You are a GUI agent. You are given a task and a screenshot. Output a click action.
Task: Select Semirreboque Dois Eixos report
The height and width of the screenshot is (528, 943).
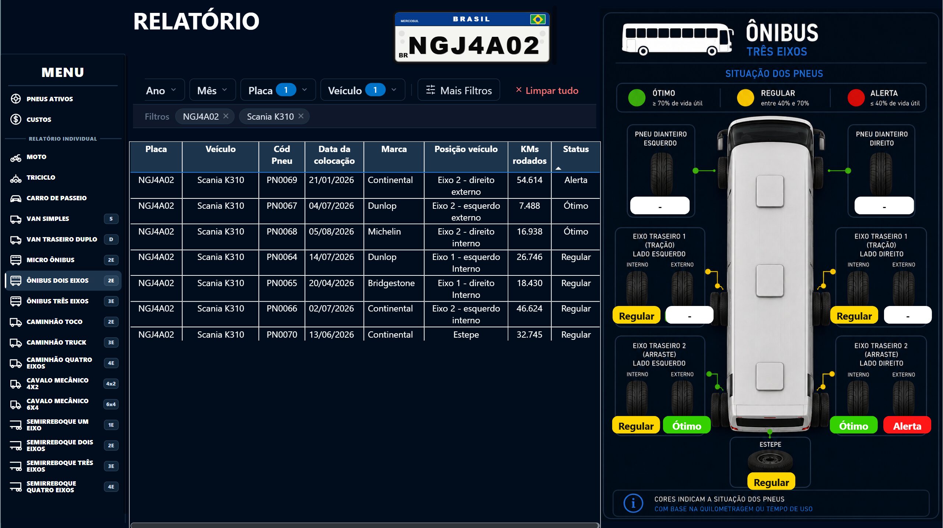point(63,446)
